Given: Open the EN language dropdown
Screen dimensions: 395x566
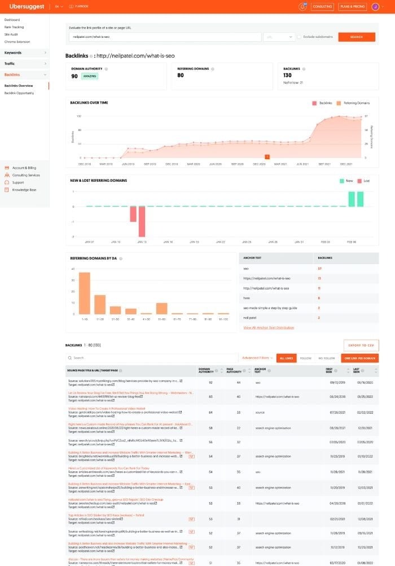Looking at the screenshot, I should point(59,7).
